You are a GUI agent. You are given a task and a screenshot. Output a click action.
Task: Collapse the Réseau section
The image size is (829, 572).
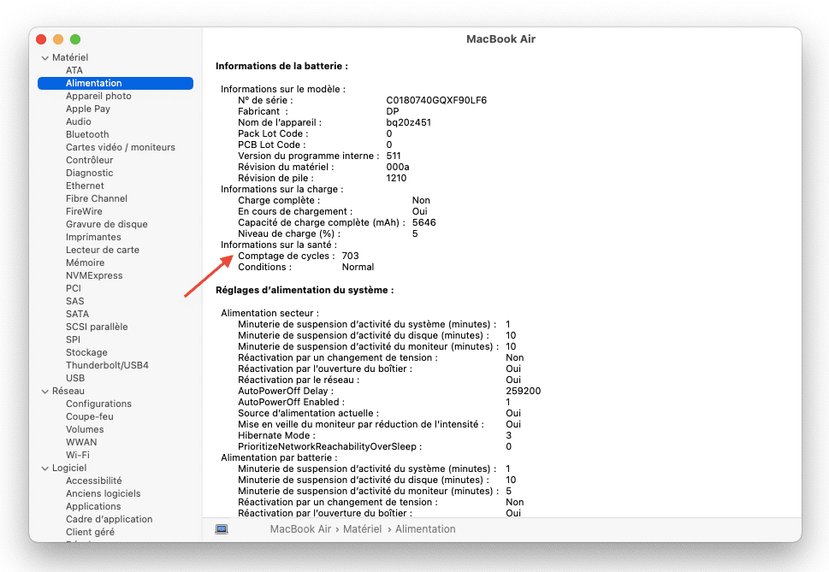coord(45,392)
